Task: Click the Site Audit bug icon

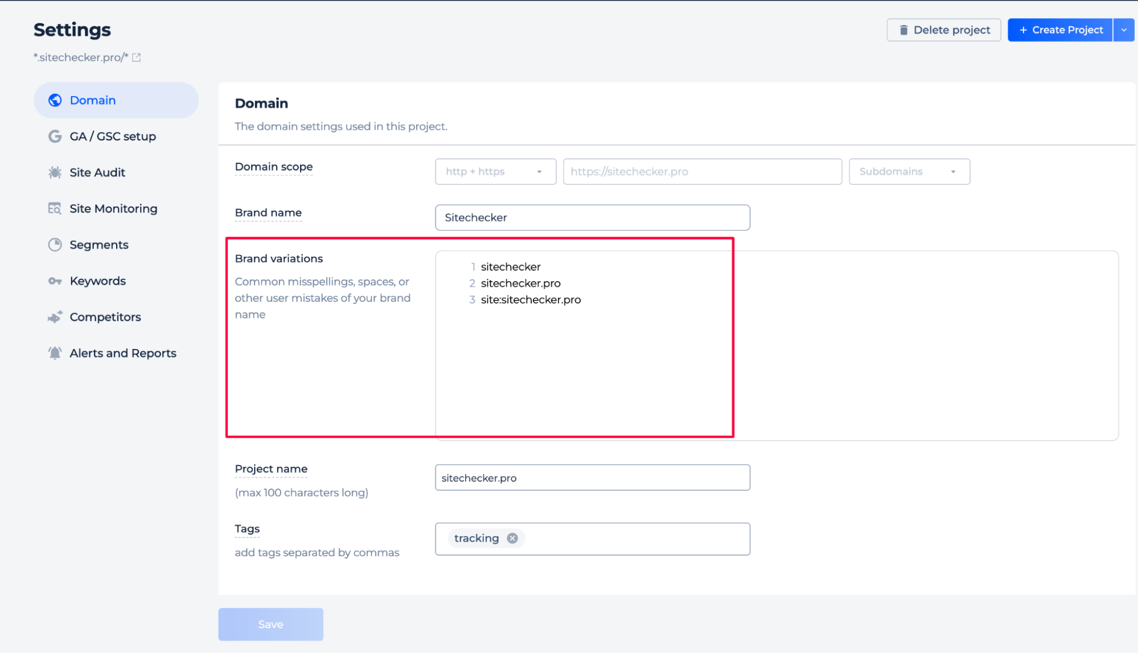Action: tap(55, 173)
